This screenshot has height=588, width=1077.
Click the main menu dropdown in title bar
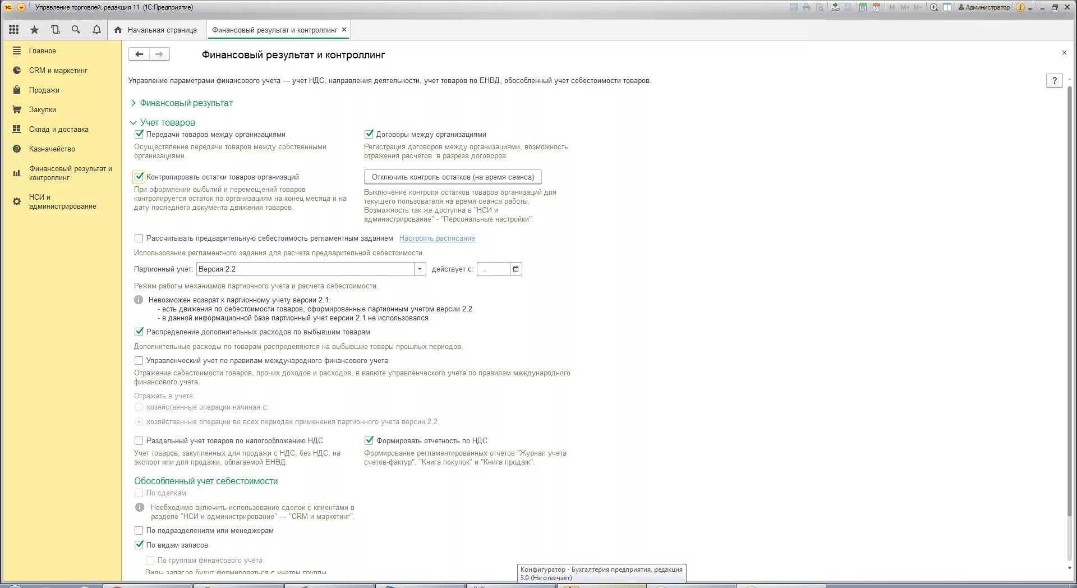tap(21, 7)
